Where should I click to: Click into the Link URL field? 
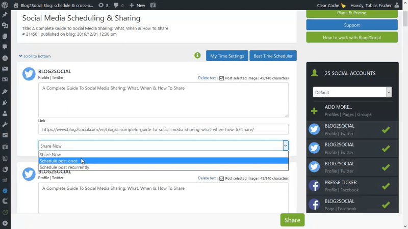(x=163, y=129)
